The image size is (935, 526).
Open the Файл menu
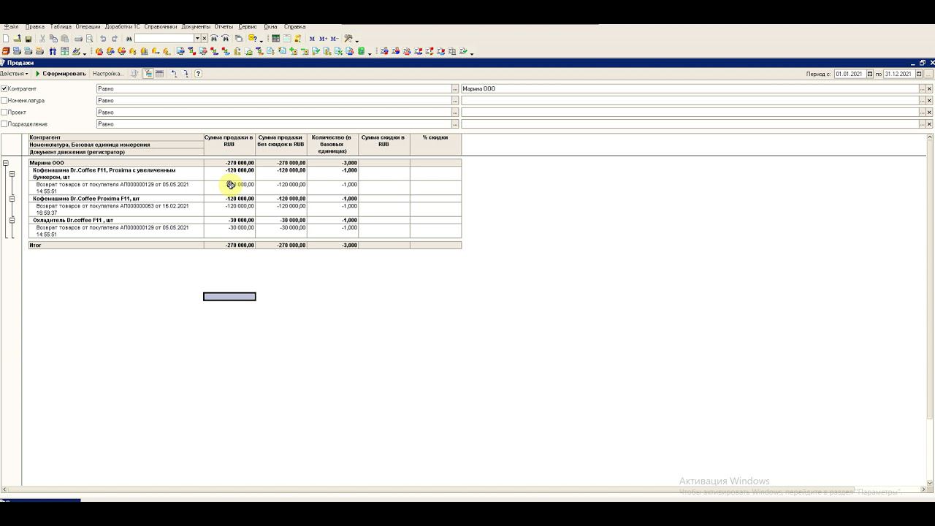11,26
